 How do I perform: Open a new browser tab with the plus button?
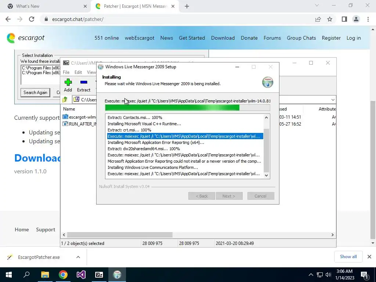point(187,6)
